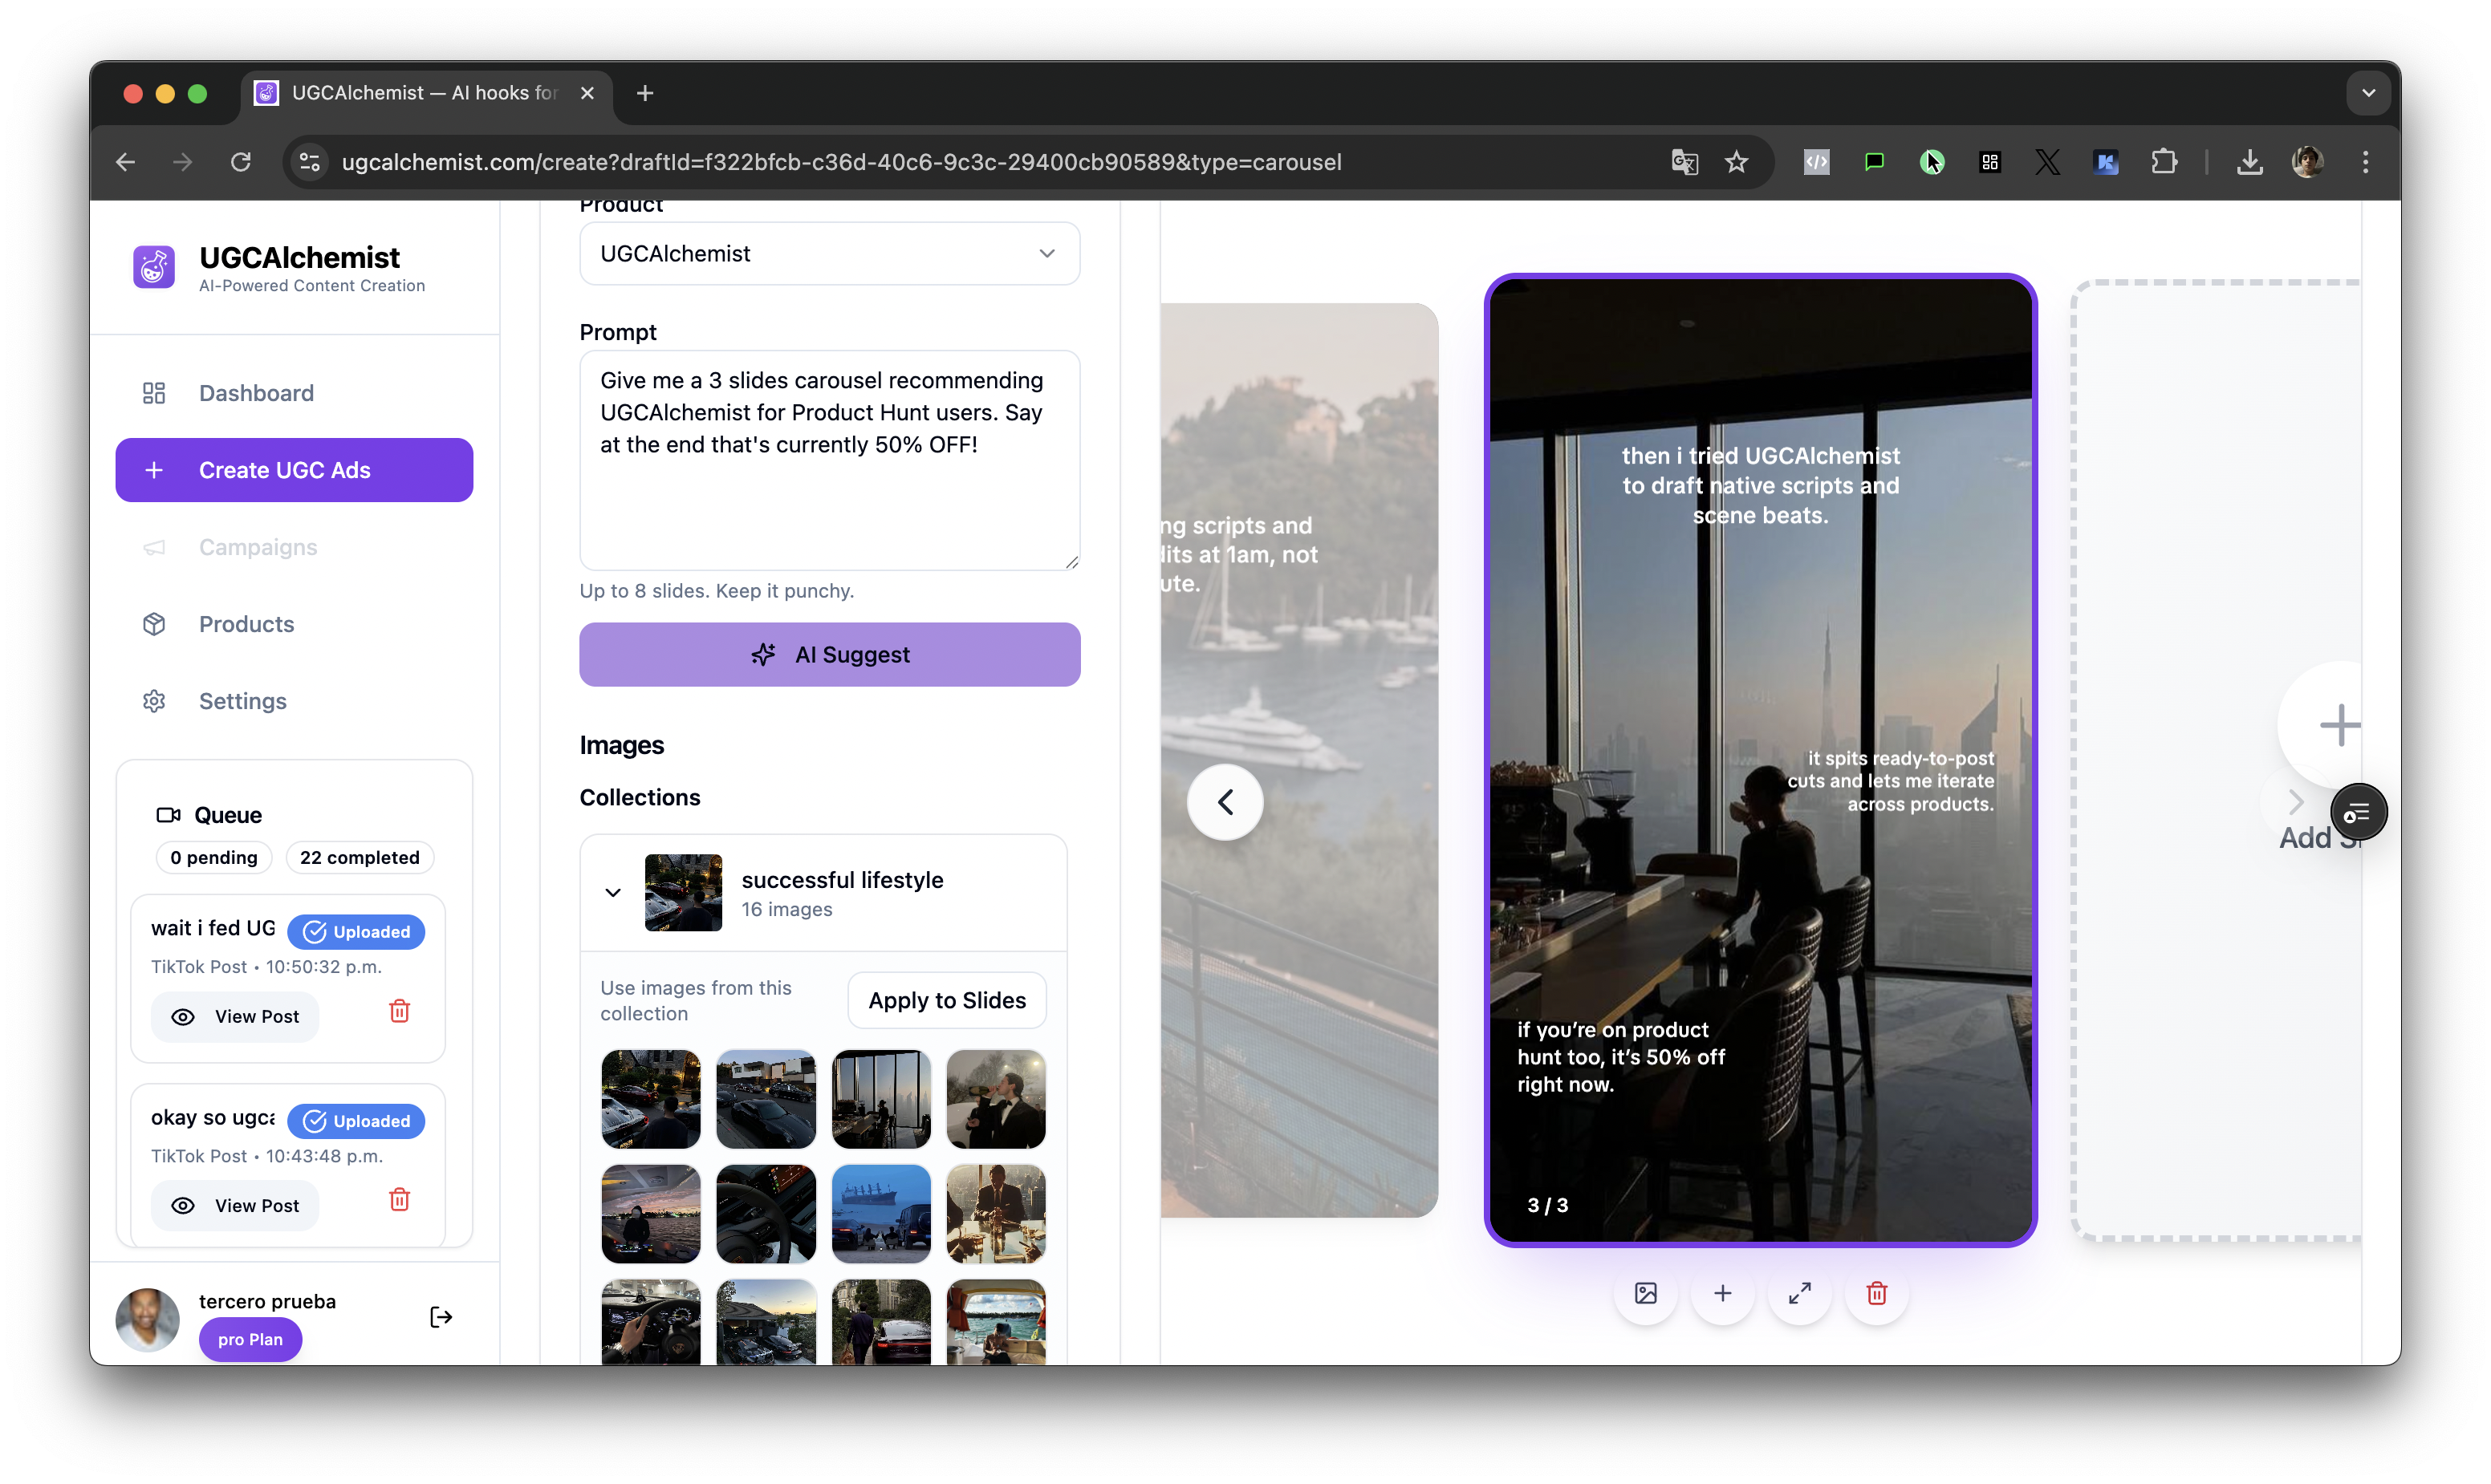Switch to the UGCAlchemist browser tab

click(425, 93)
